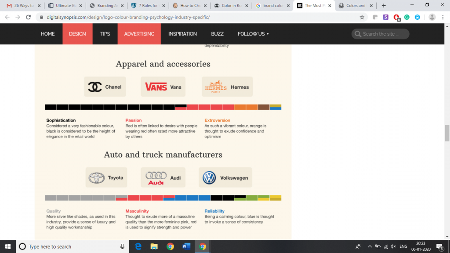This screenshot has height=253, width=450.
Task: Expand the FOLLOW US dropdown
Action: 253,34
